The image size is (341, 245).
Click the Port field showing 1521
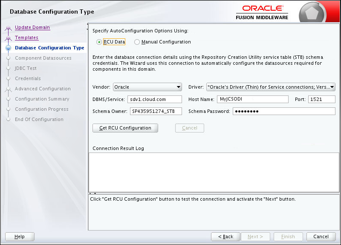click(322, 99)
